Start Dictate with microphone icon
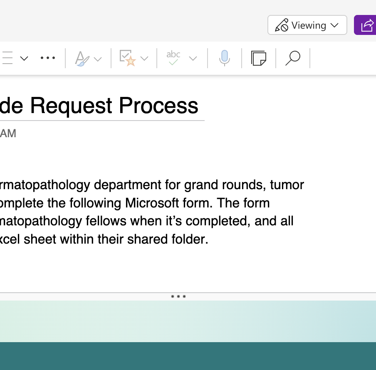Image resolution: width=376 pixels, height=370 pixels. 225,58
